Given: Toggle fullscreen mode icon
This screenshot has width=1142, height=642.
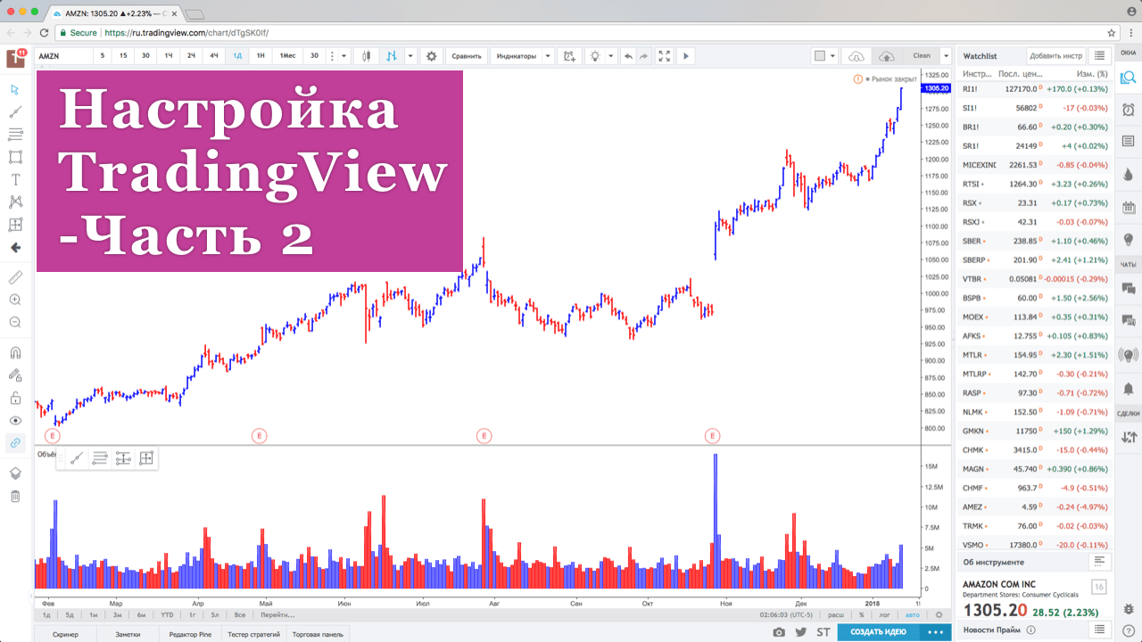Looking at the screenshot, I should coord(665,55).
